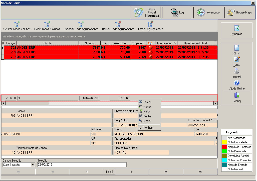Viewport: 257px width, 181px height.
Task: Click the Seleção date input field
Action: 82,165
